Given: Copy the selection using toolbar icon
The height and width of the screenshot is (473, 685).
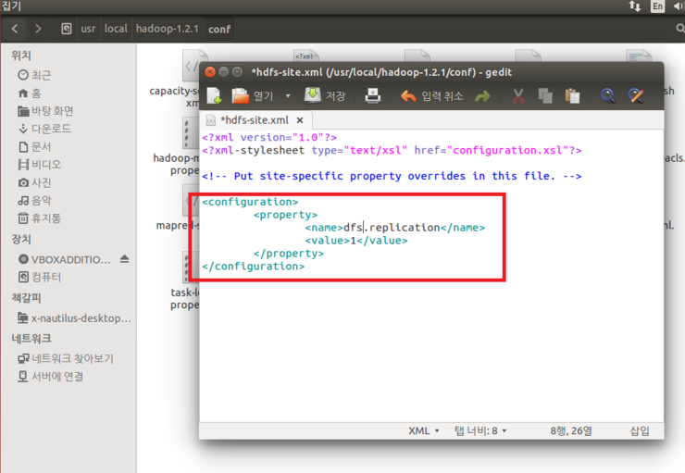Looking at the screenshot, I should pos(545,95).
